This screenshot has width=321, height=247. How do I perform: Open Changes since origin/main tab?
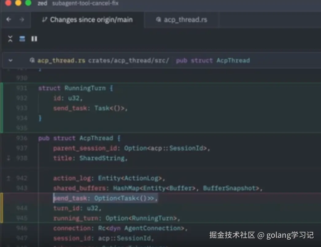tap(87, 20)
